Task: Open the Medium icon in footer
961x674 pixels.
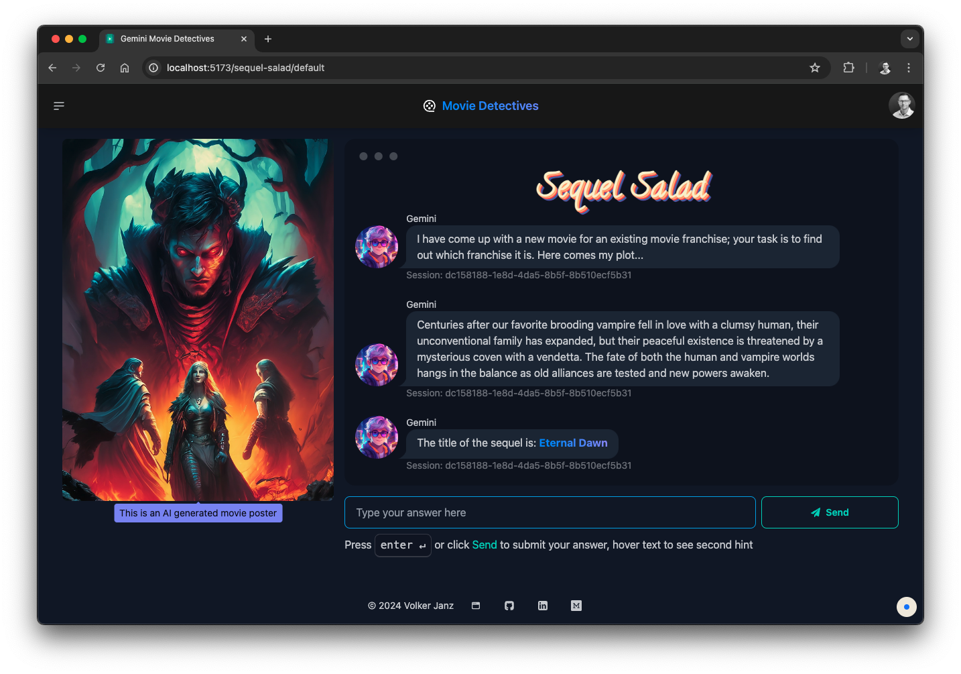Action: [x=576, y=606]
